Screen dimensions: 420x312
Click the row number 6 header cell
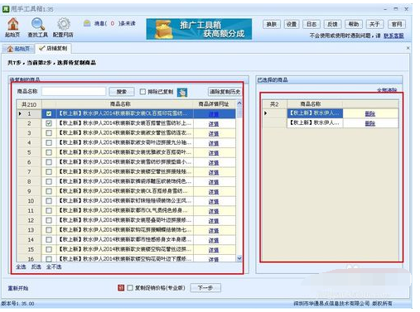tap(29, 162)
